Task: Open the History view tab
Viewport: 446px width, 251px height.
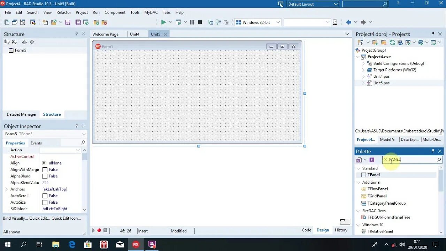Action: [341, 230]
